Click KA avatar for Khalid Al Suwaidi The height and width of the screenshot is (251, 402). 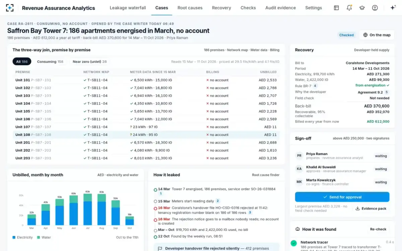pos(299,169)
